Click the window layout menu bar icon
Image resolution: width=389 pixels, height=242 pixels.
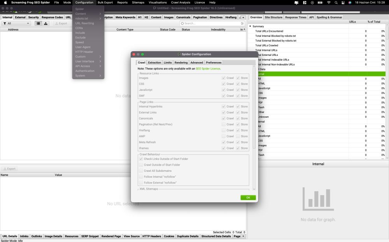pyautogui.click(x=305, y=2)
